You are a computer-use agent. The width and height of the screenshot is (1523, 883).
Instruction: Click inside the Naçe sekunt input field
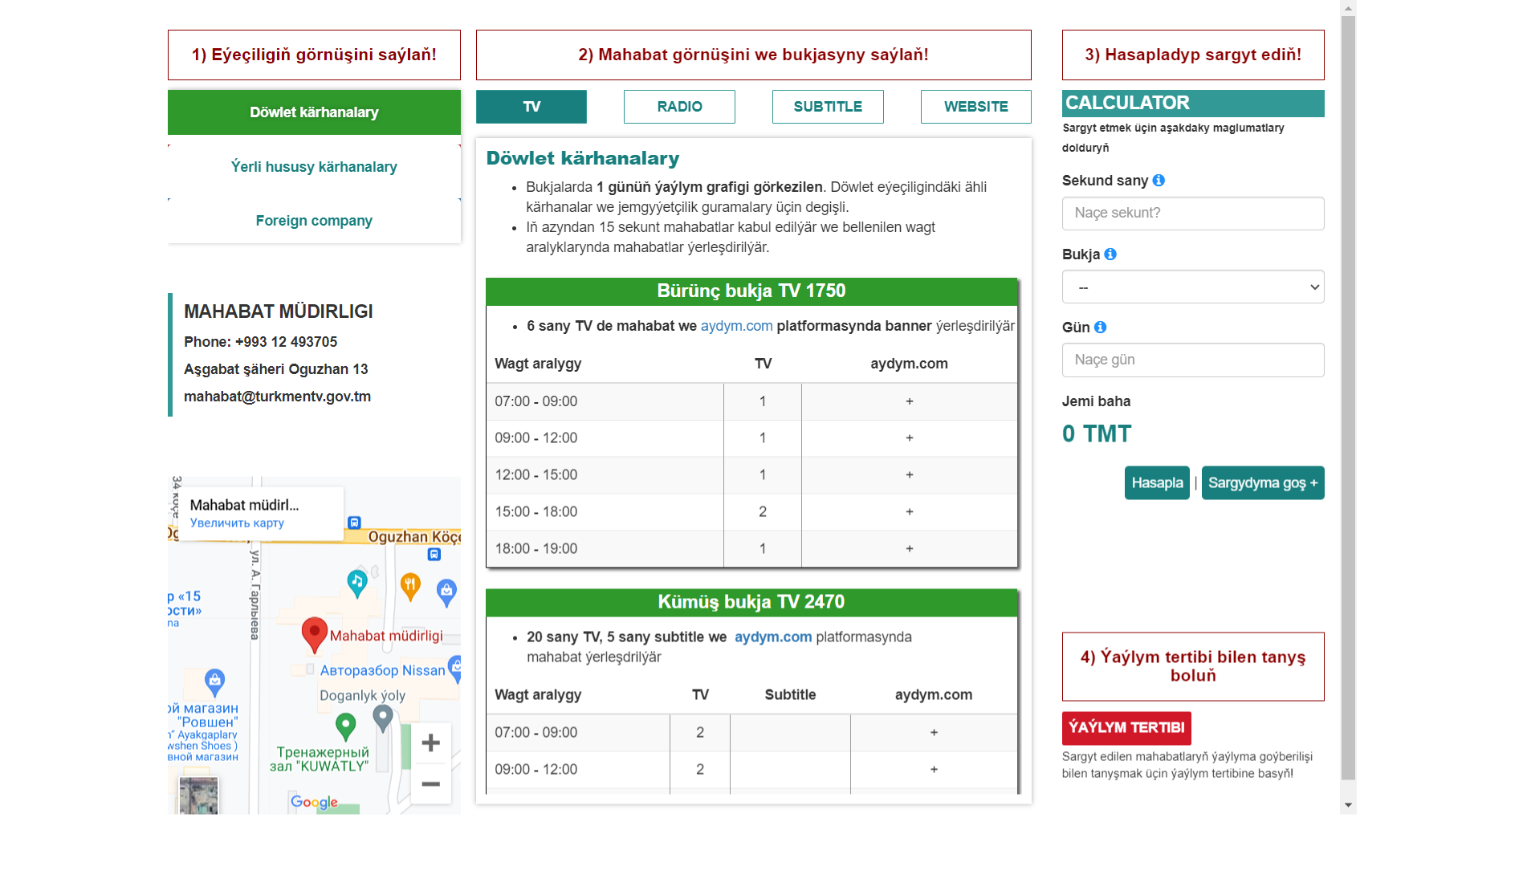pyautogui.click(x=1192, y=214)
